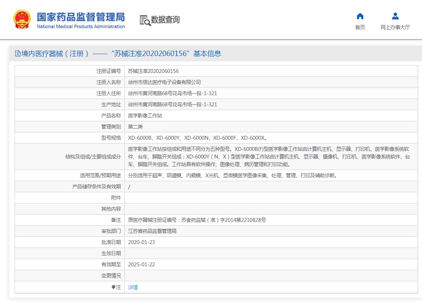The image size is (422, 307).
Task: Open the 首页 home icon
Action: 360,17
